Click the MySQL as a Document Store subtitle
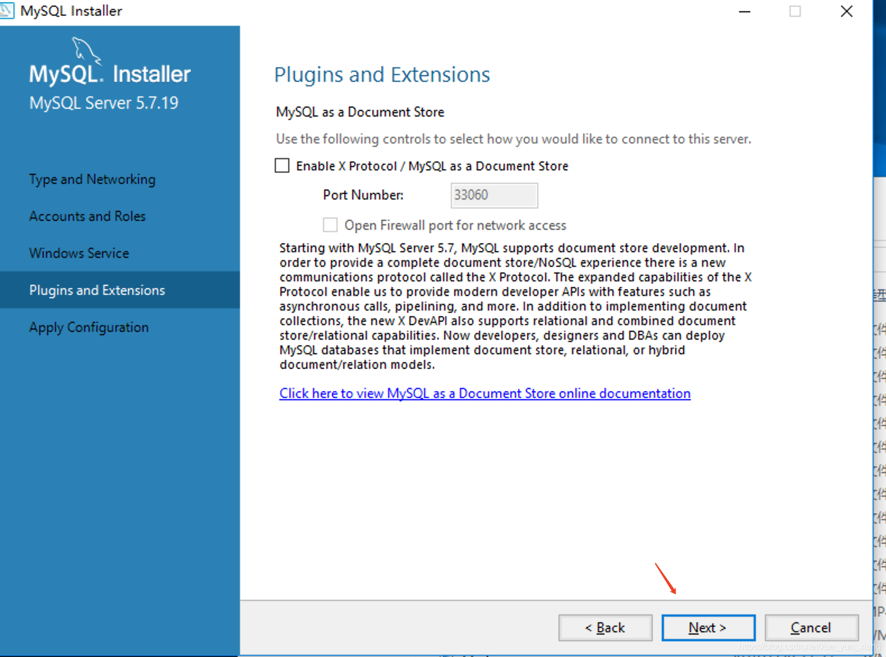The image size is (886, 657). (360, 112)
